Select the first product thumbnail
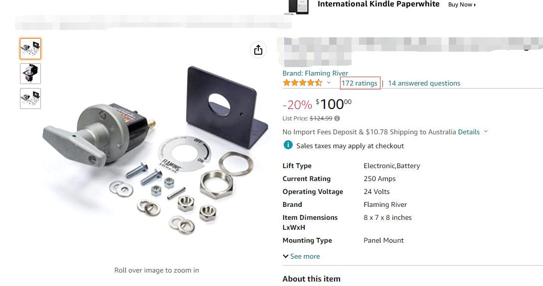This screenshot has width=543, height=286. point(30,49)
